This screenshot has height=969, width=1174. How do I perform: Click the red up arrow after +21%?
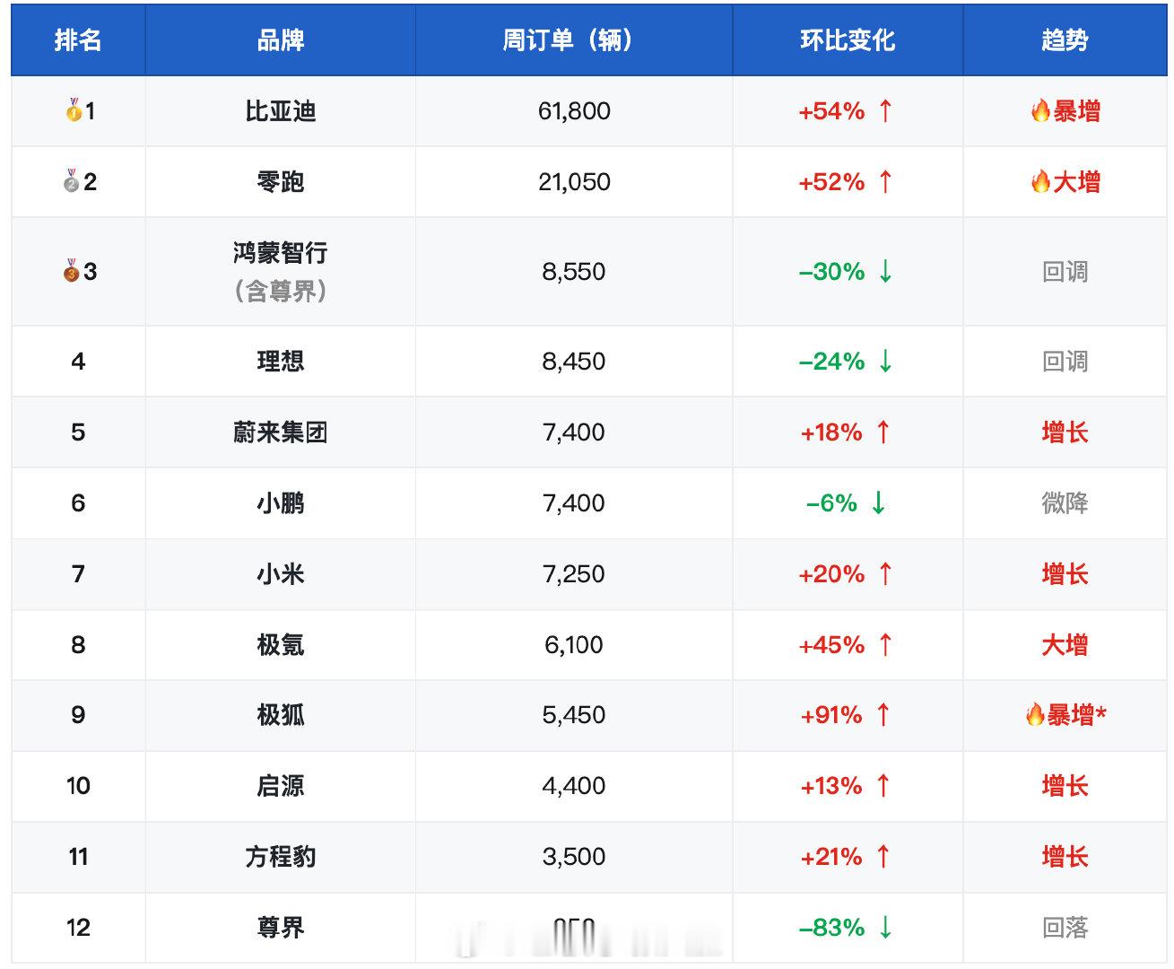tap(883, 856)
